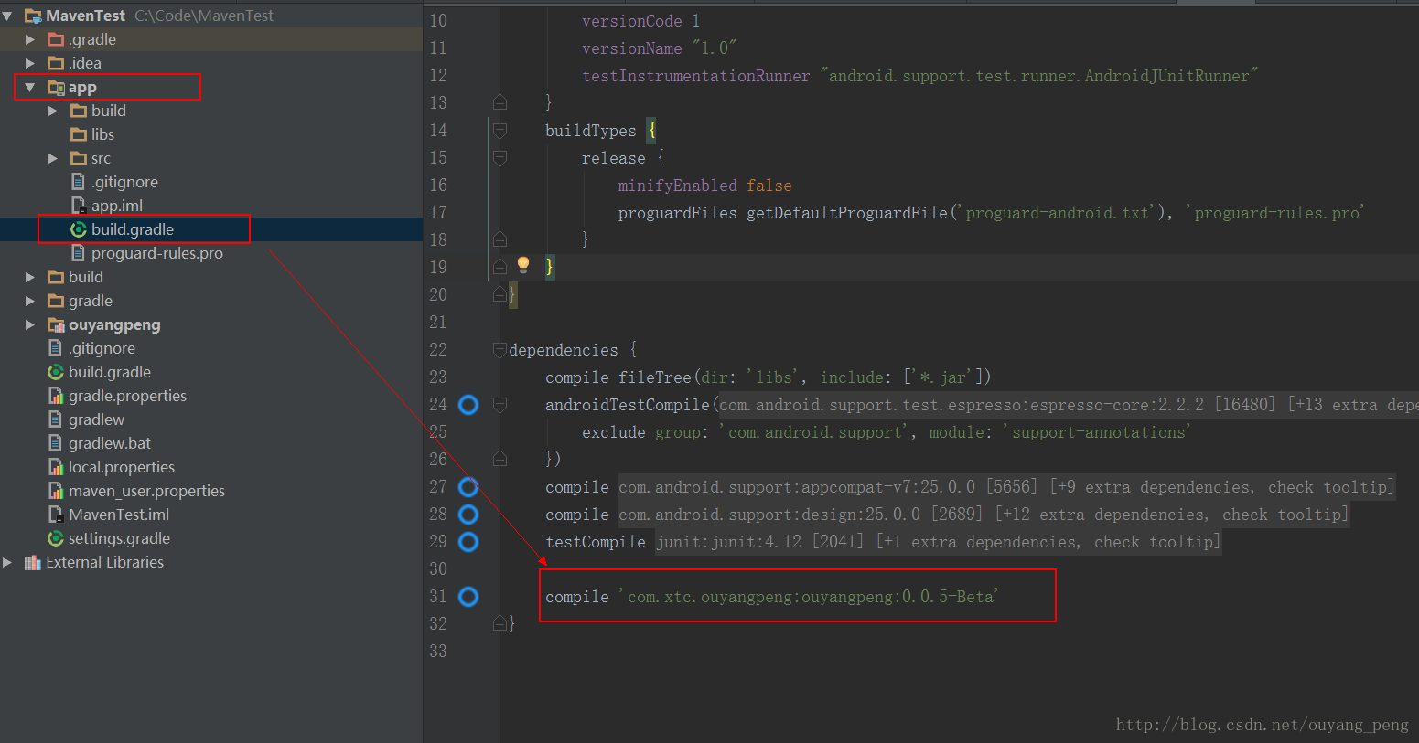Click the gradle.properties file icon
The width and height of the screenshot is (1419, 743).
click(x=56, y=396)
